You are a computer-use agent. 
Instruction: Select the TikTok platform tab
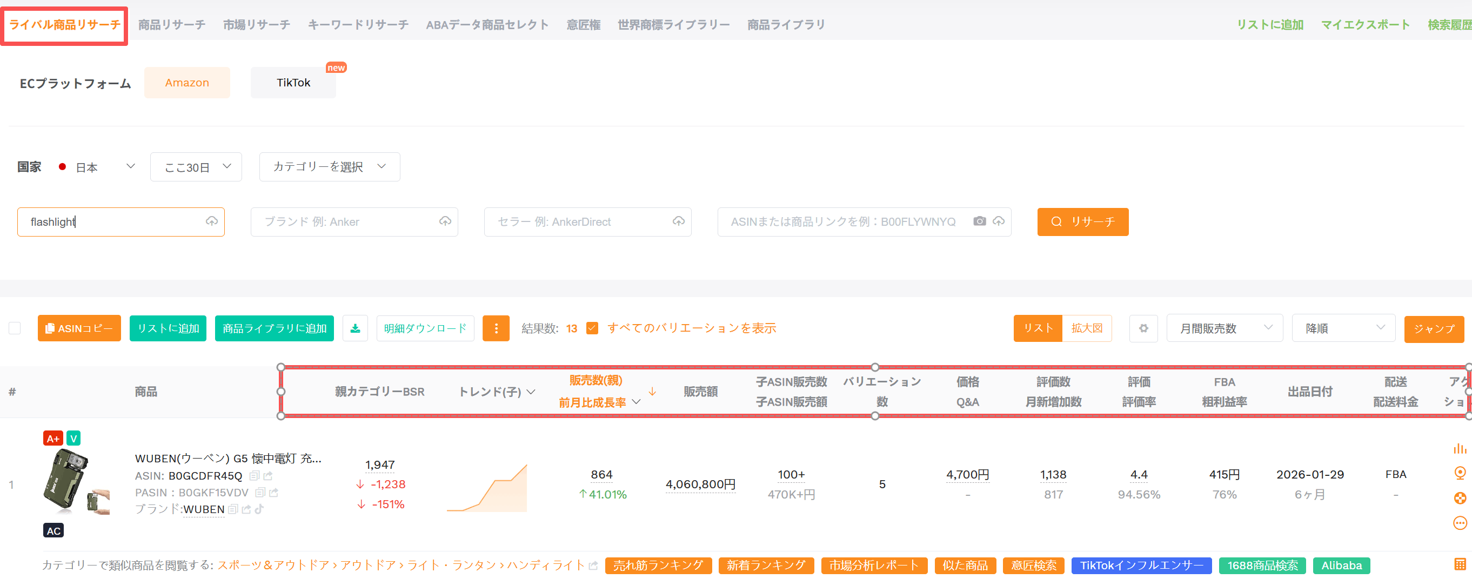[293, 83]
